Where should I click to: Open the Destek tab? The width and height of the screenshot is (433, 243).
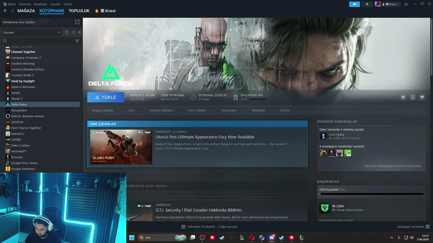coord(285,110)
